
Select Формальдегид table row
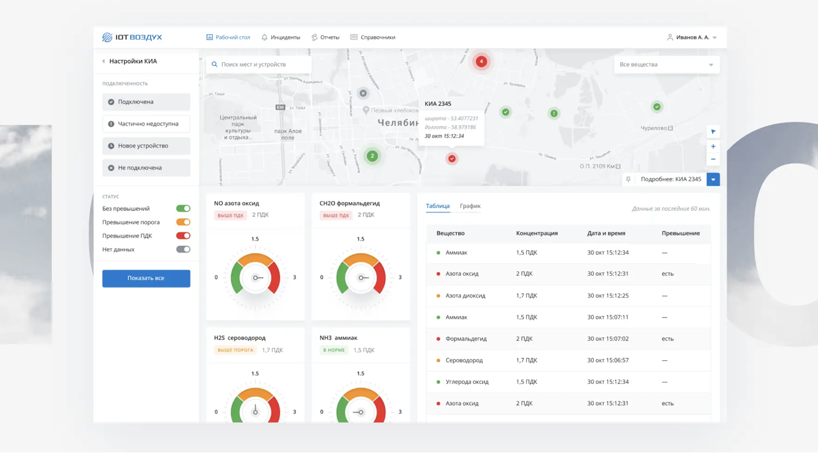point(568,339)
